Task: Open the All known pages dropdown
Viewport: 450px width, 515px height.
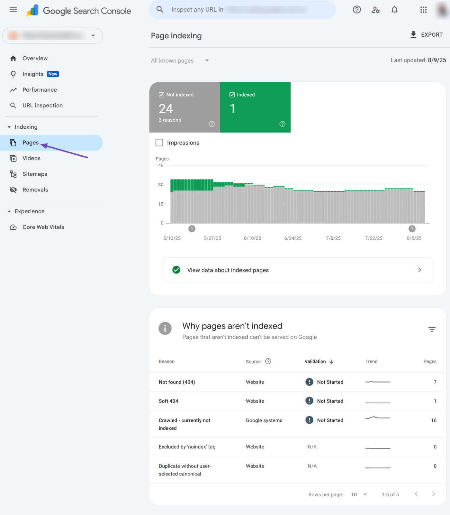Action: pyautogui.click(x=180, y=60)
